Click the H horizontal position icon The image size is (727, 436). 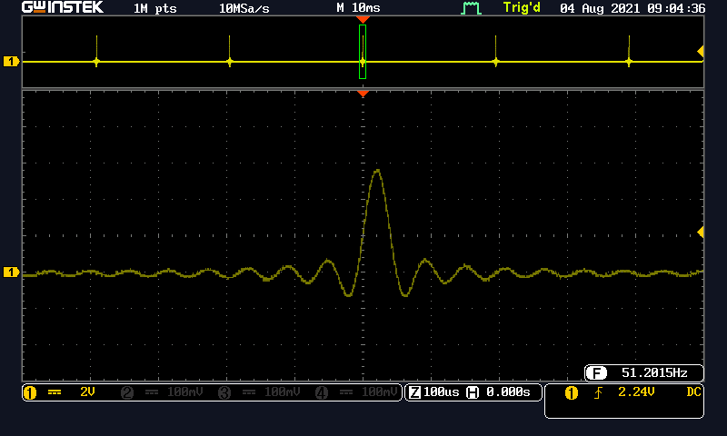[x=472, y=392]
